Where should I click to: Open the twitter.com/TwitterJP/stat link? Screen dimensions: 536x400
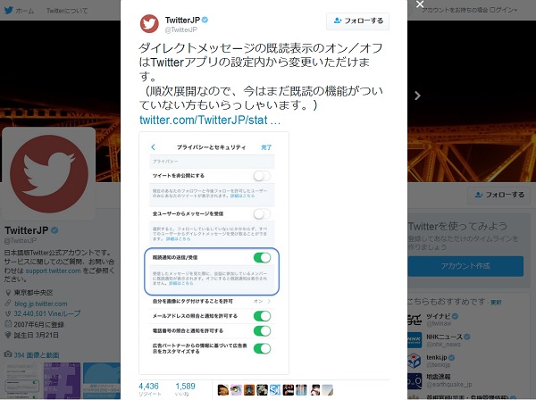[210, 120]
